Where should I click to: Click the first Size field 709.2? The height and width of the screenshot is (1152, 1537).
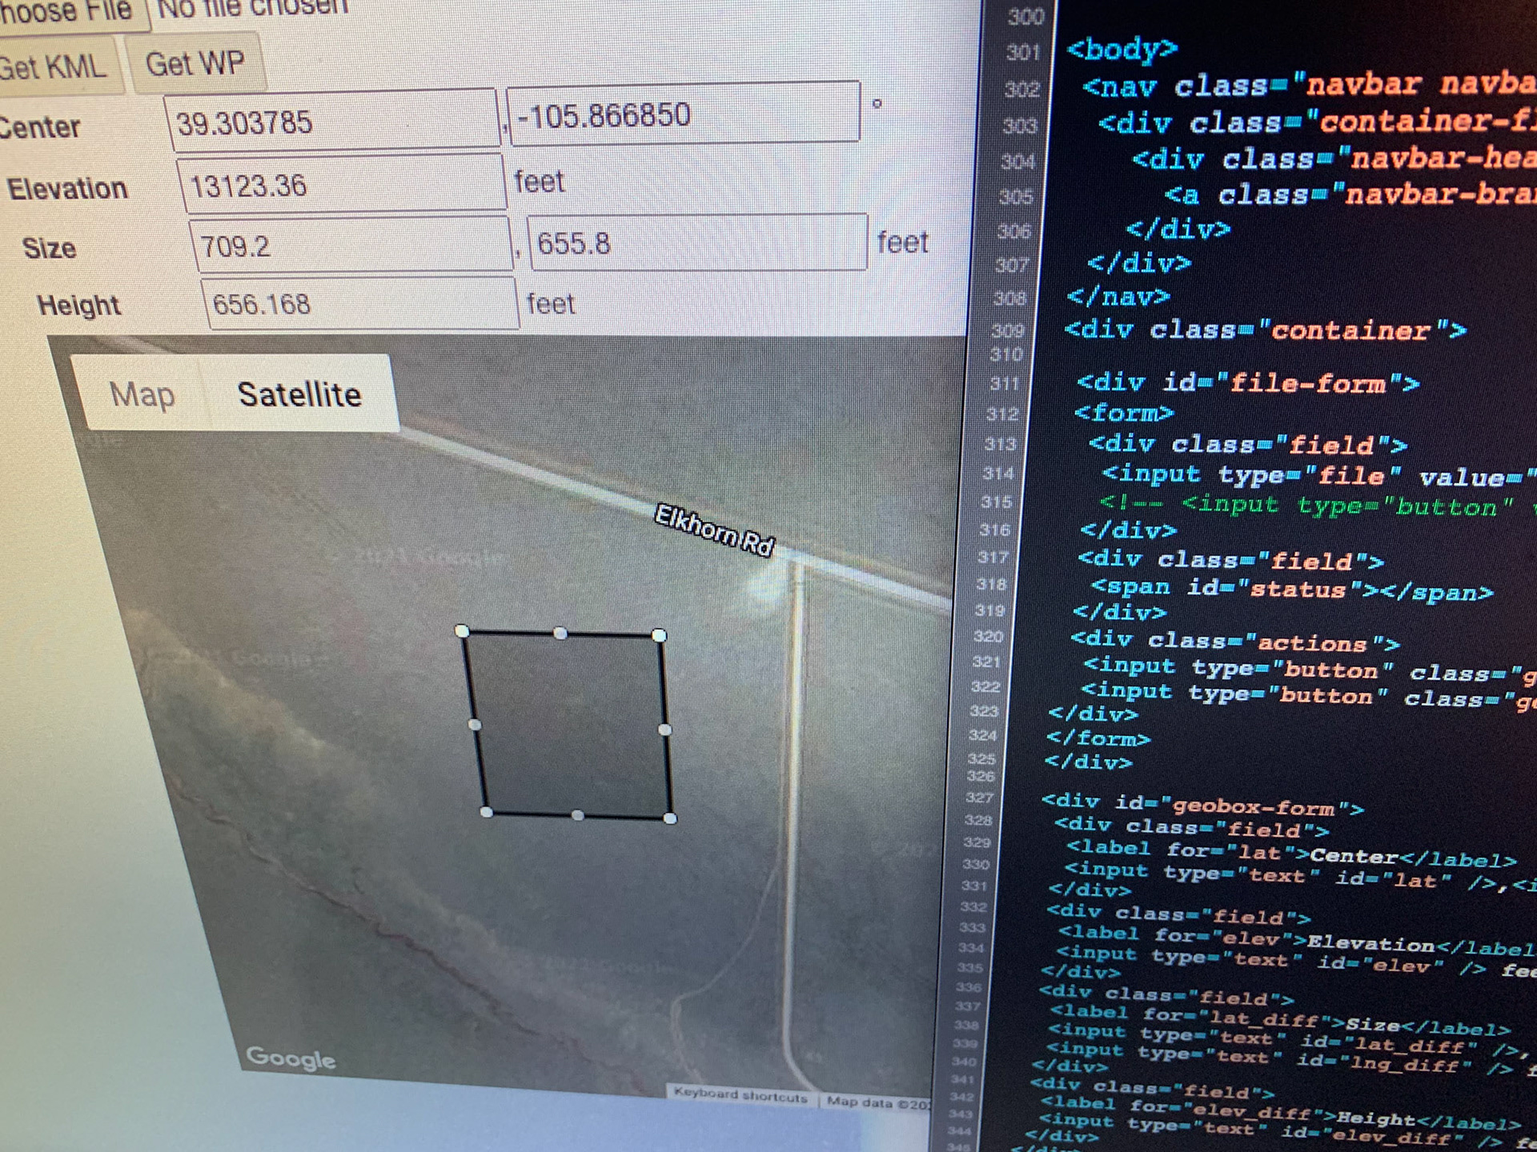[351, 245]
